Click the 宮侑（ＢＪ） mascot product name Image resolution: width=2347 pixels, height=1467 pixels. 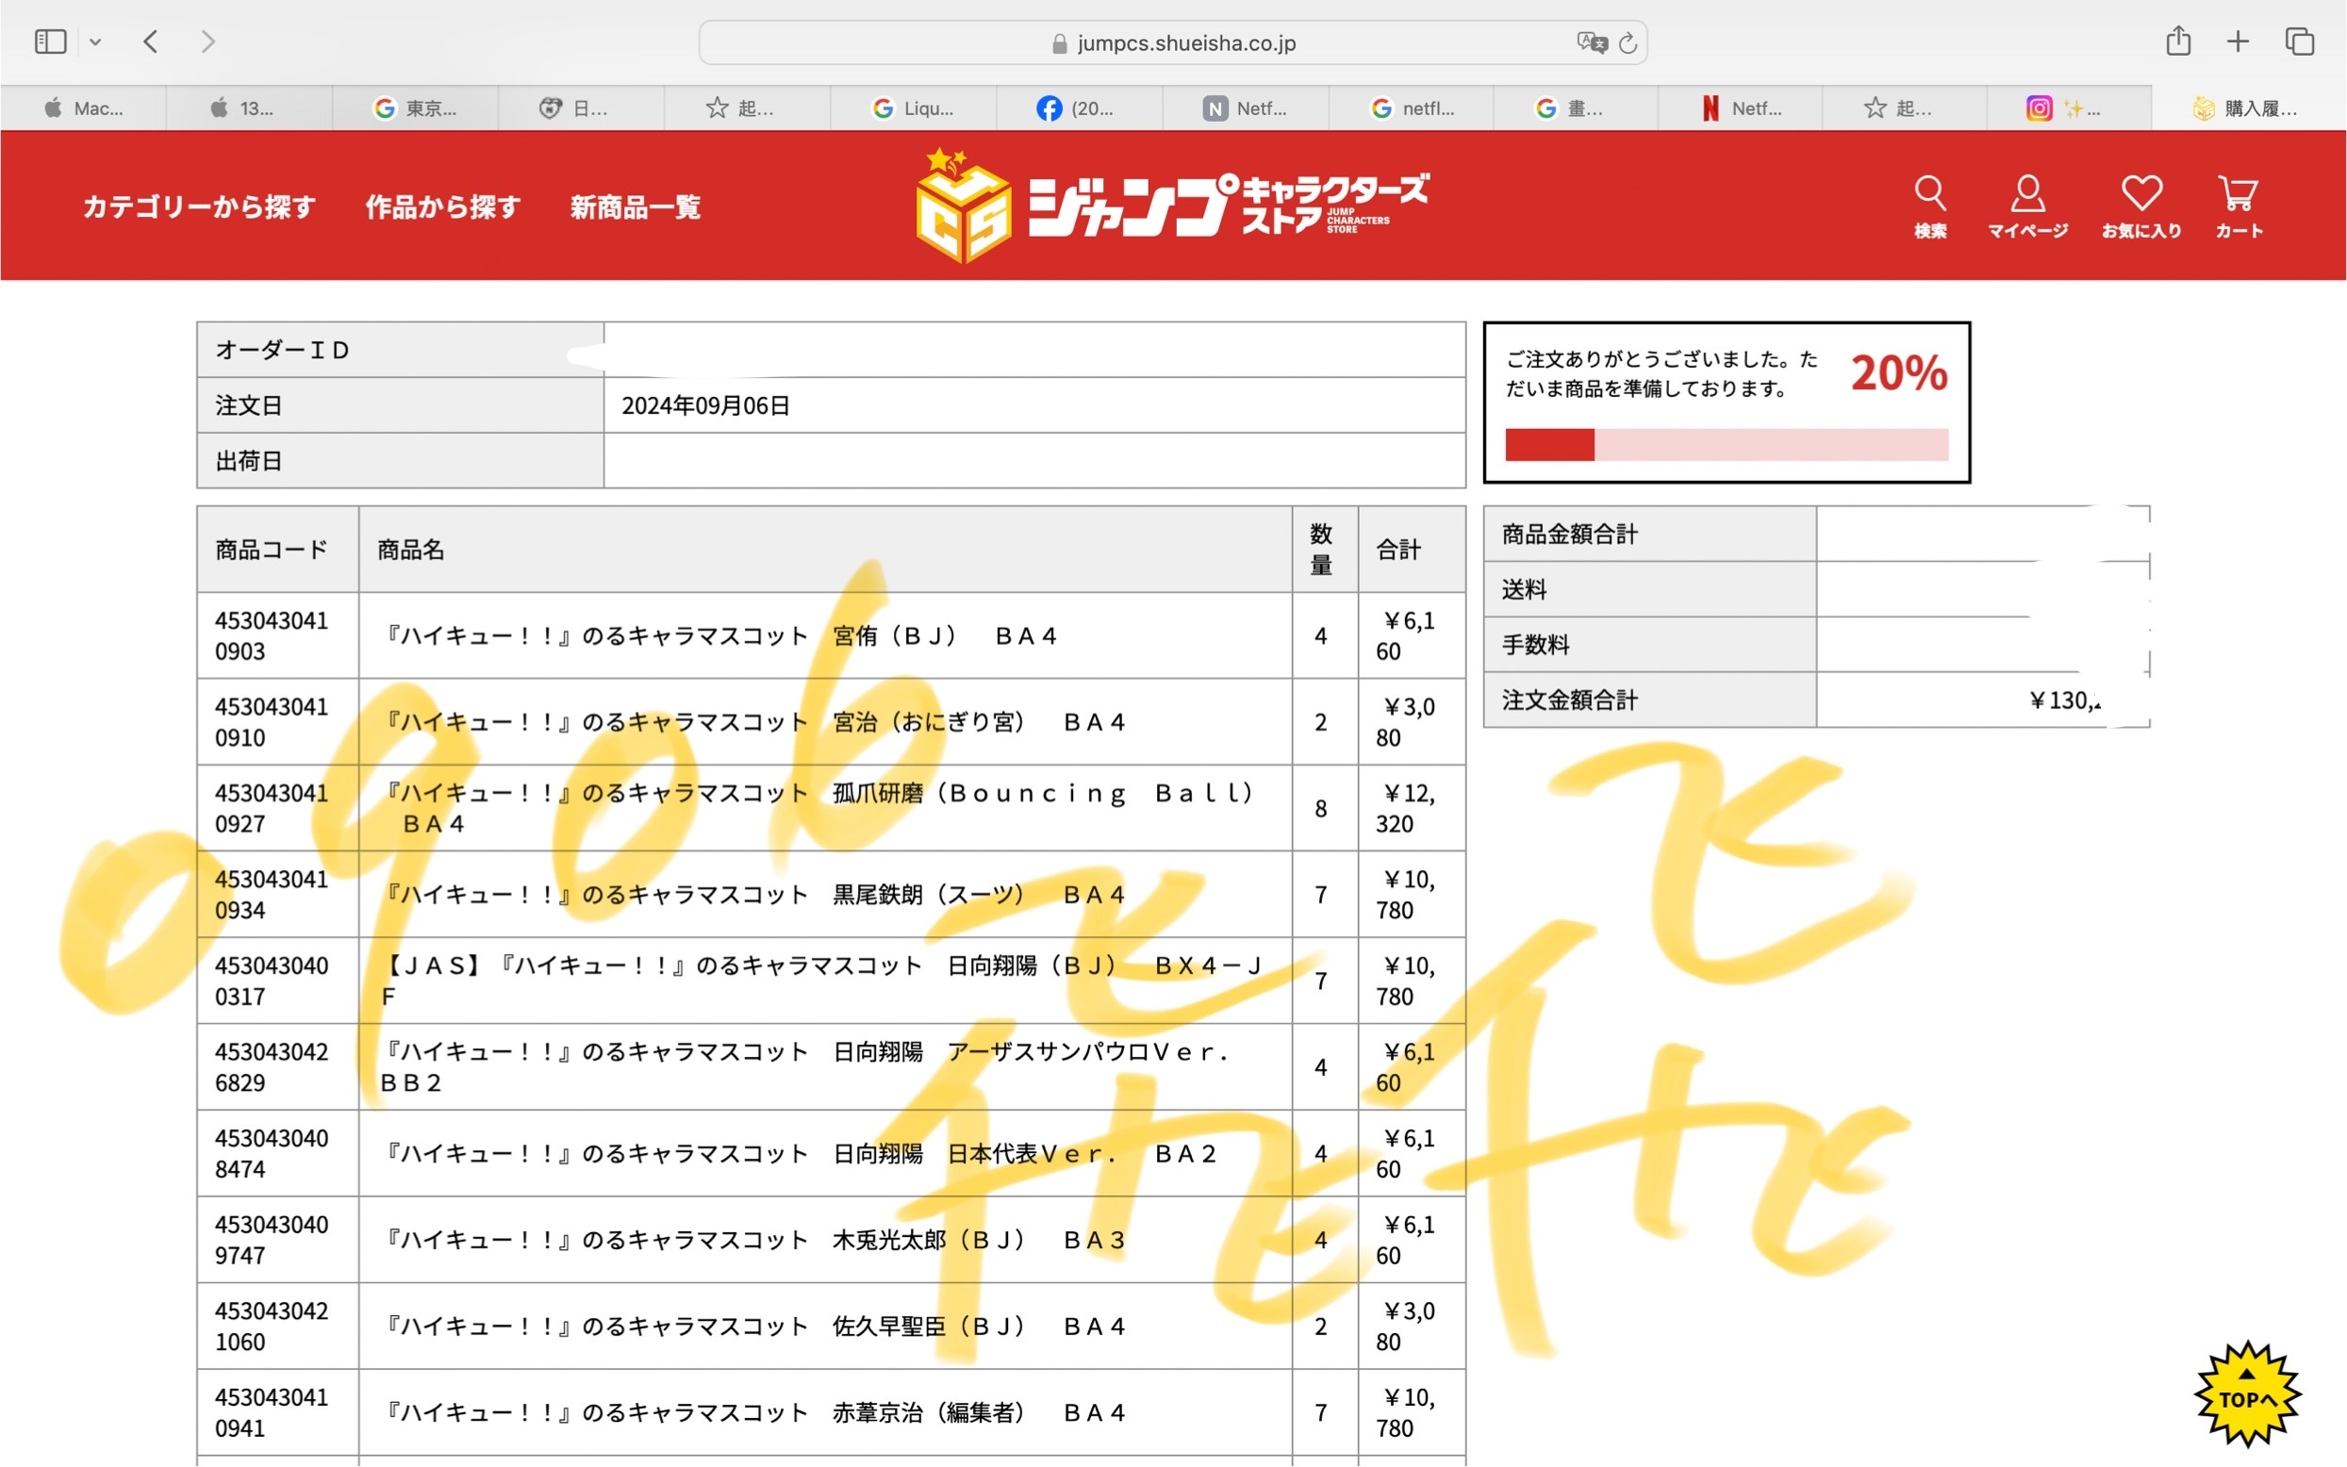pyautogui.click(x=719, y=635)
